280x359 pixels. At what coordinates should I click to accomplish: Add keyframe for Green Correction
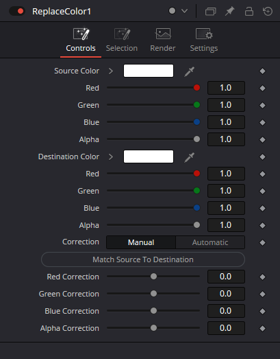tap(262, 294)
